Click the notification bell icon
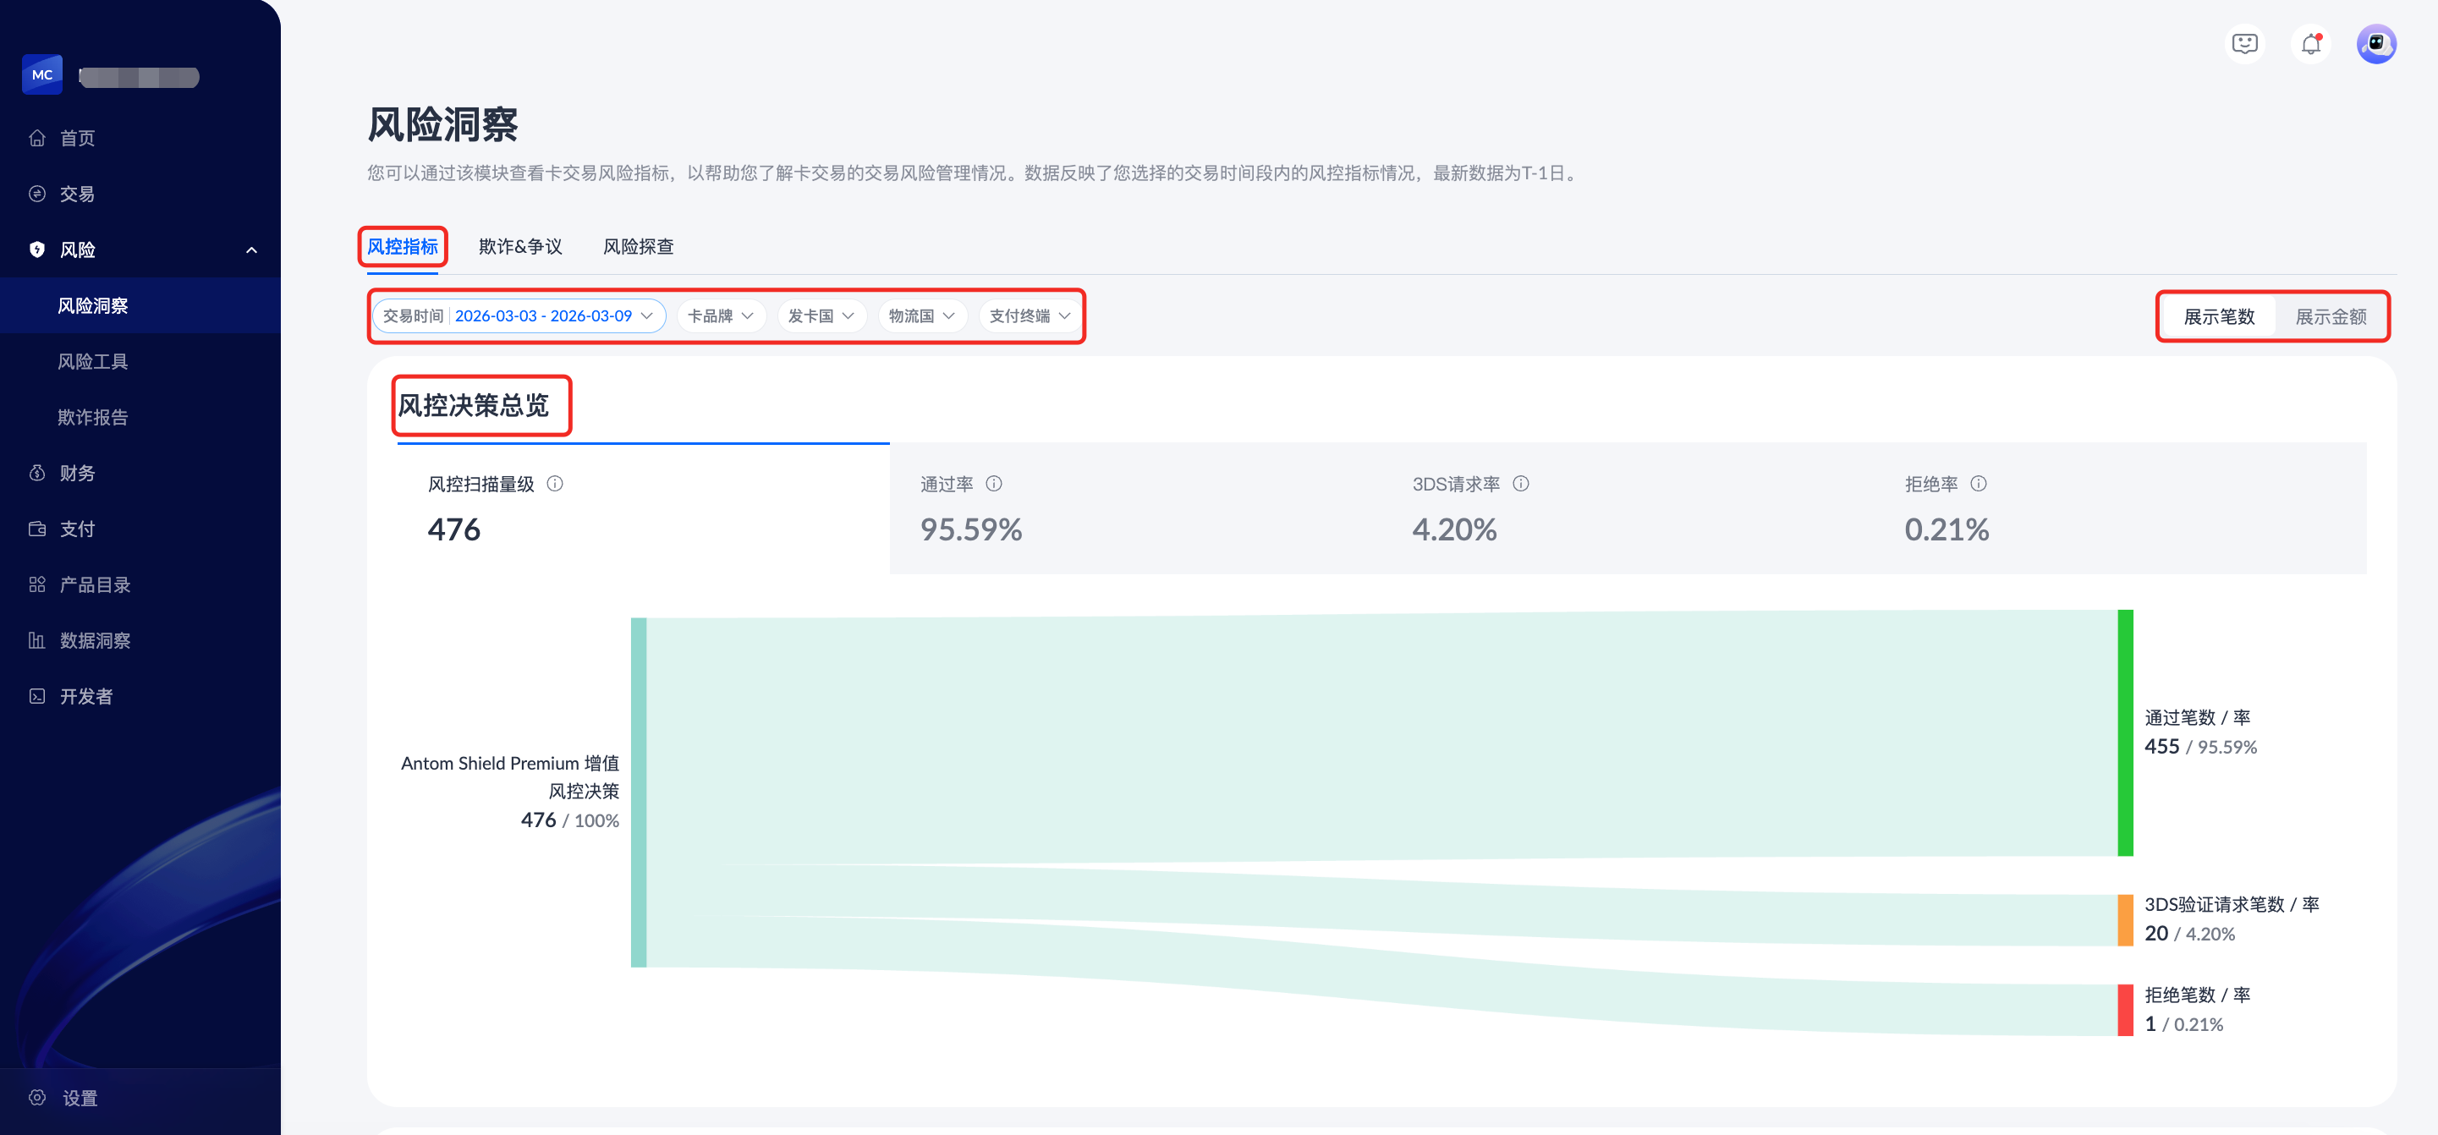 (2310, 45)
